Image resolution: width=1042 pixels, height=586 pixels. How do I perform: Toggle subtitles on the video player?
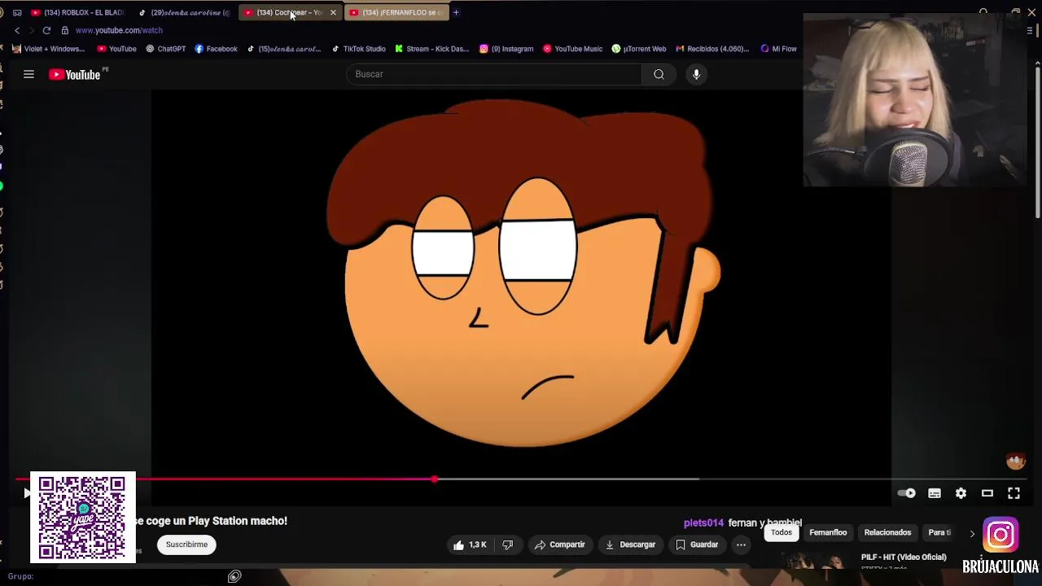935,493
